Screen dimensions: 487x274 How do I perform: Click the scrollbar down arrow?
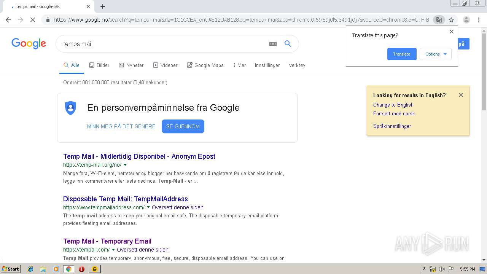[484, 260]
